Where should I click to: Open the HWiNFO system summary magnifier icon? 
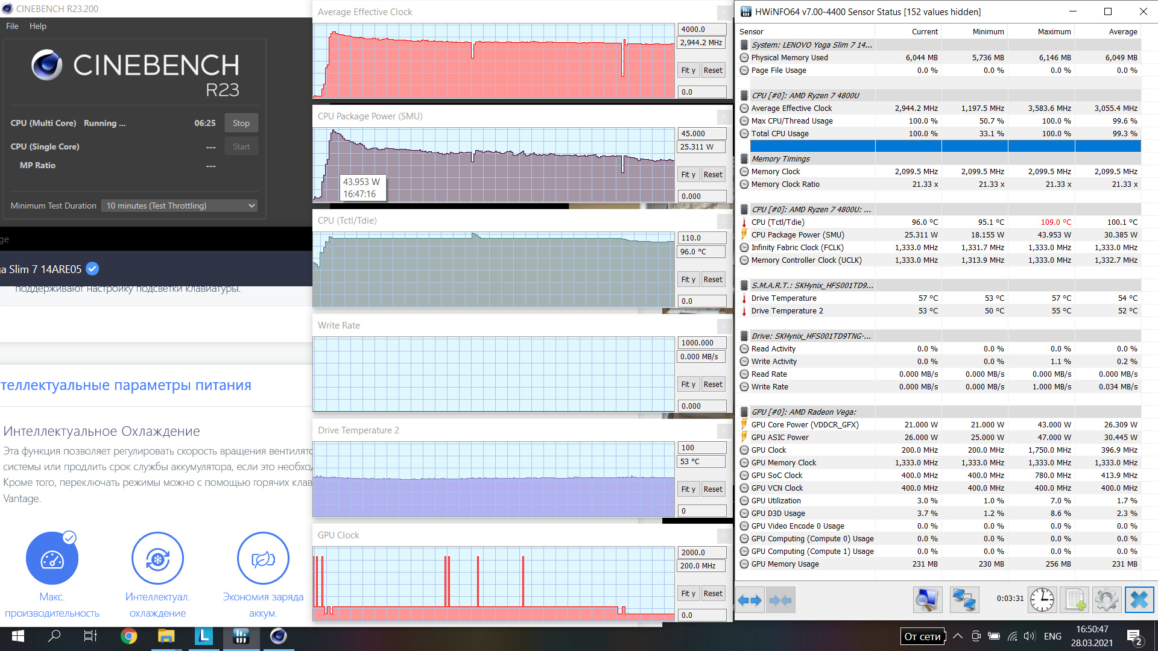pyautogui.click(x=927, y=600)
